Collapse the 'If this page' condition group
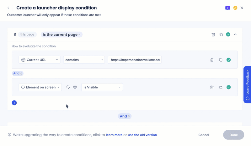 (235, 35)
